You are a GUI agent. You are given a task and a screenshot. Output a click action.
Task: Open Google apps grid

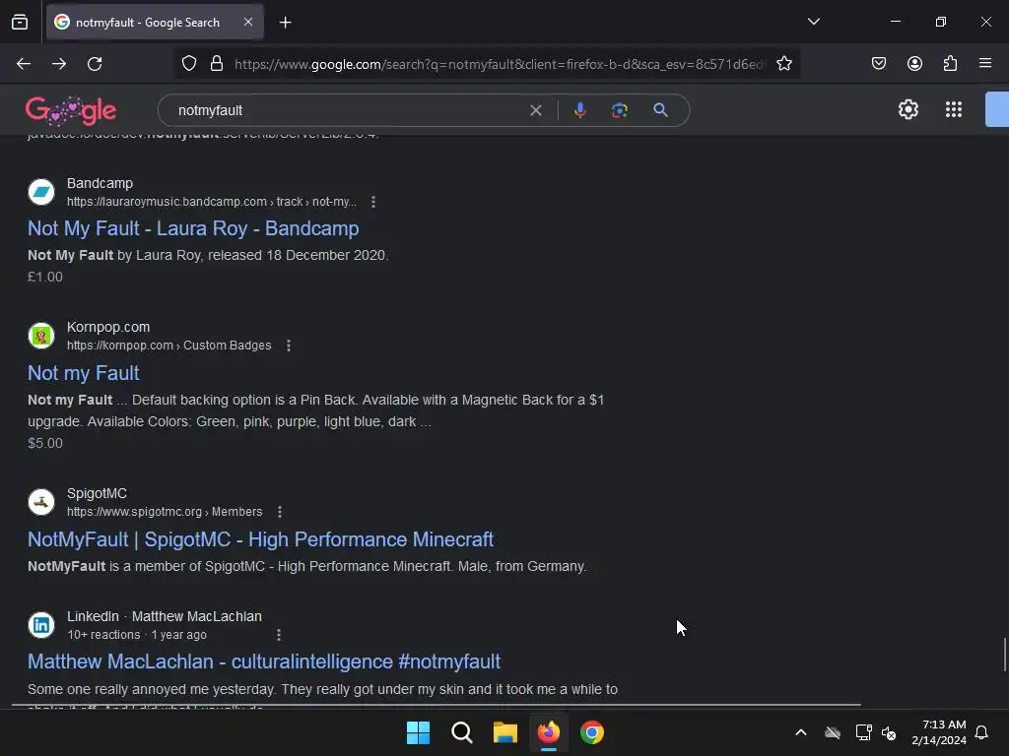pos(954,110)
